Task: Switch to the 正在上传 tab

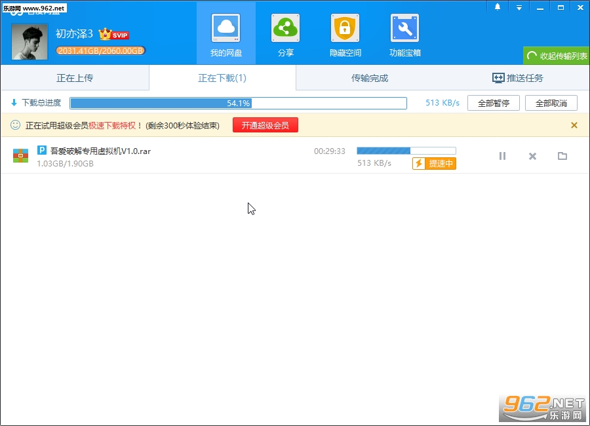Action: coord(75,78)
